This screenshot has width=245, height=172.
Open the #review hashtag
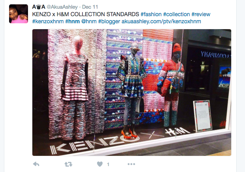coord(201,14)
